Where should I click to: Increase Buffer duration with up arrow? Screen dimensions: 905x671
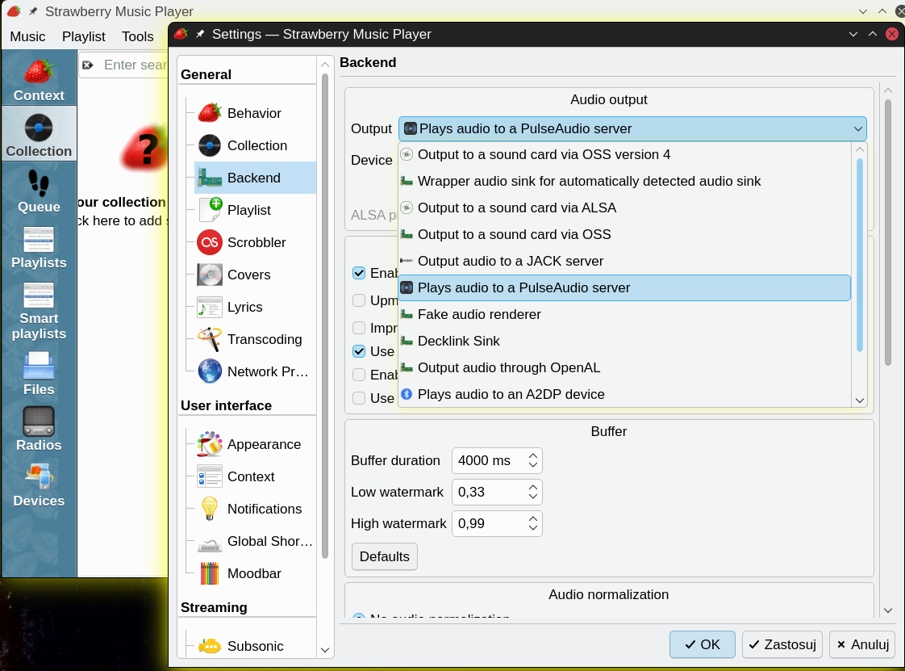532,456
